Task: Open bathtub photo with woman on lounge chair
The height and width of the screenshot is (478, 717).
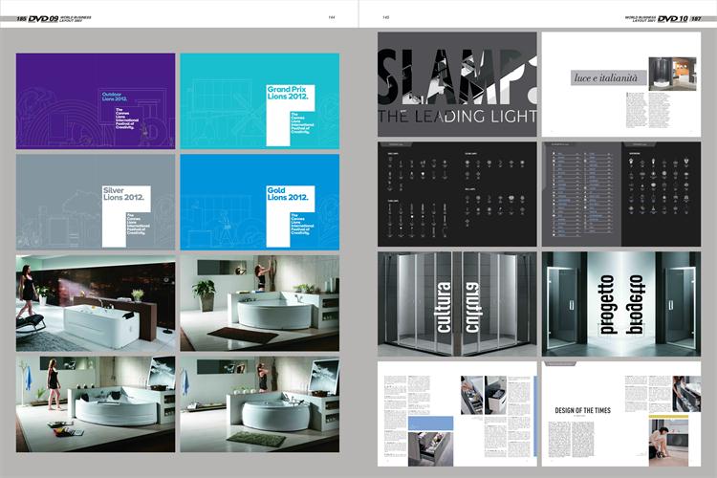Action: (96, 304)
